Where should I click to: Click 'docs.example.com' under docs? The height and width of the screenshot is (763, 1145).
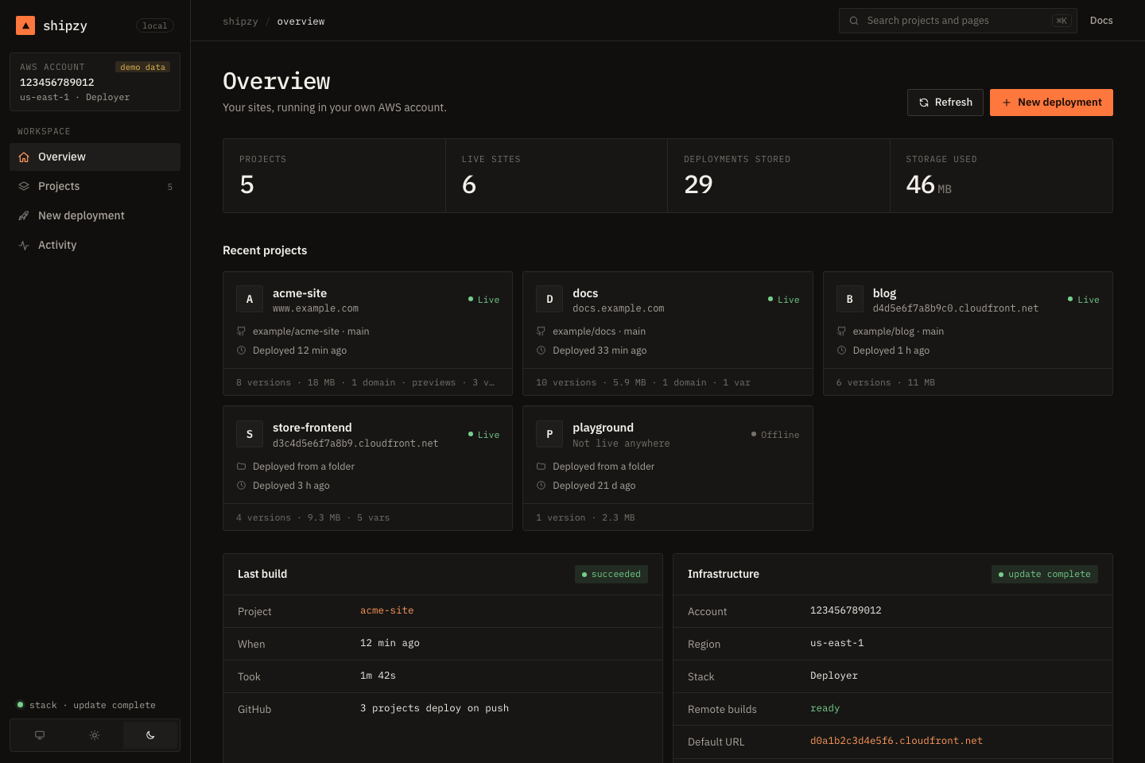tap(619, 308)
